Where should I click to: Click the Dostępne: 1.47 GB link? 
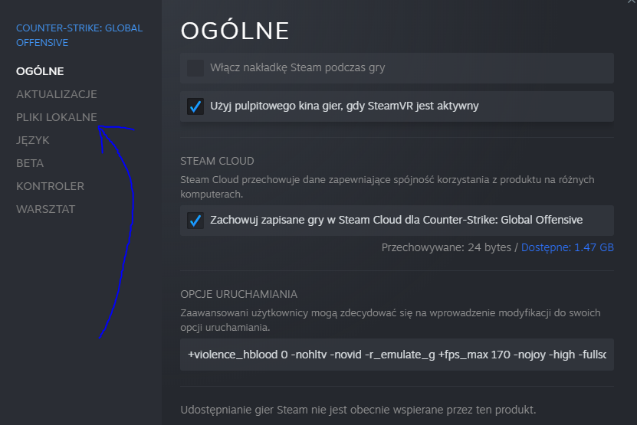pos(567,247)
